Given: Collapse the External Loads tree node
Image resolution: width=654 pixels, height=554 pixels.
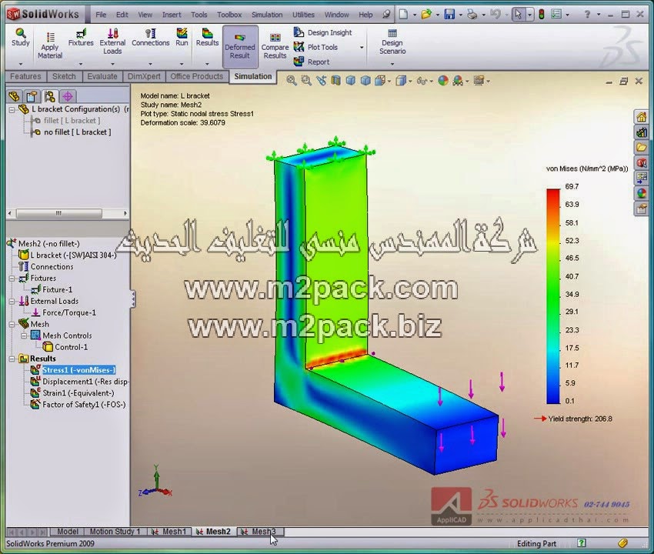Looking at the screenshot, I should coord(12,301).
